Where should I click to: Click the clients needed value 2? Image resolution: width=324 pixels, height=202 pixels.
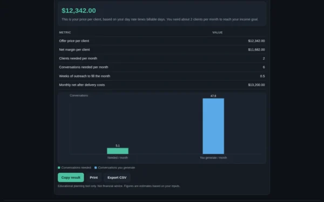pos(264,58)
